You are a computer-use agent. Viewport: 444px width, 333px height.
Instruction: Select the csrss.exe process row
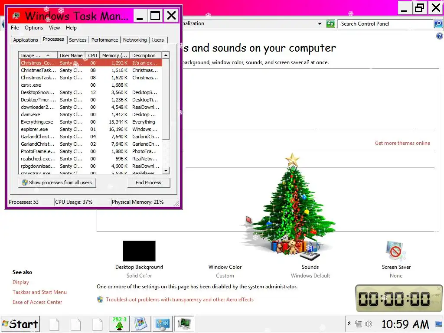[91, 85]
